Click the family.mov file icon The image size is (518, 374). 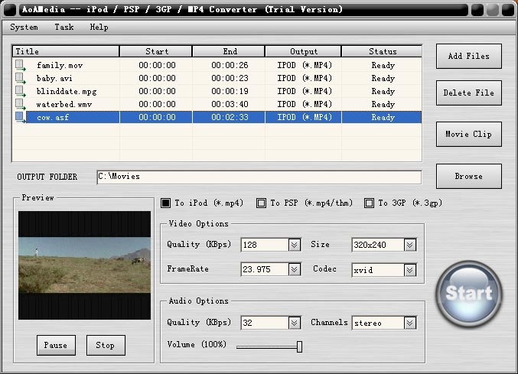tap(20, 65)
